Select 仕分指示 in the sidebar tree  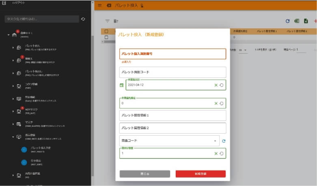(36, 161)
